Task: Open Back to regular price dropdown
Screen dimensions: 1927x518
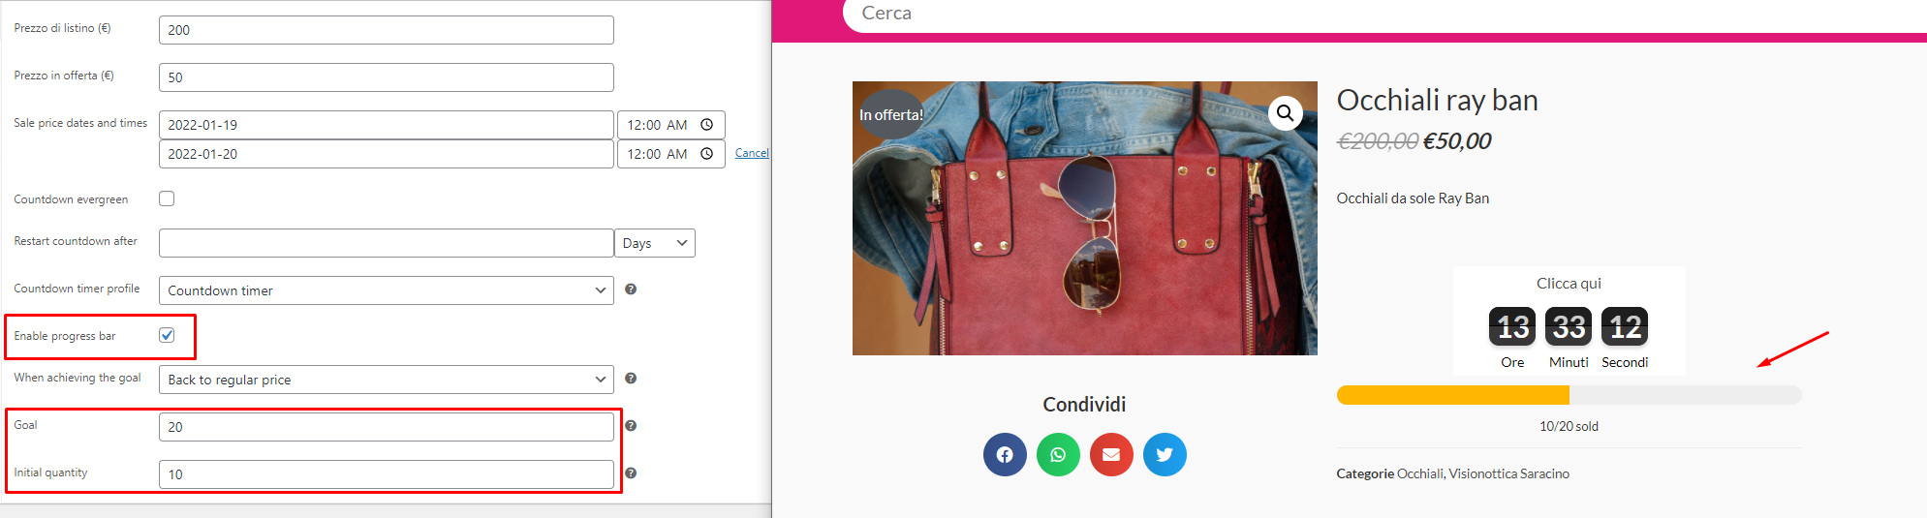Action: tap(387, 380)
